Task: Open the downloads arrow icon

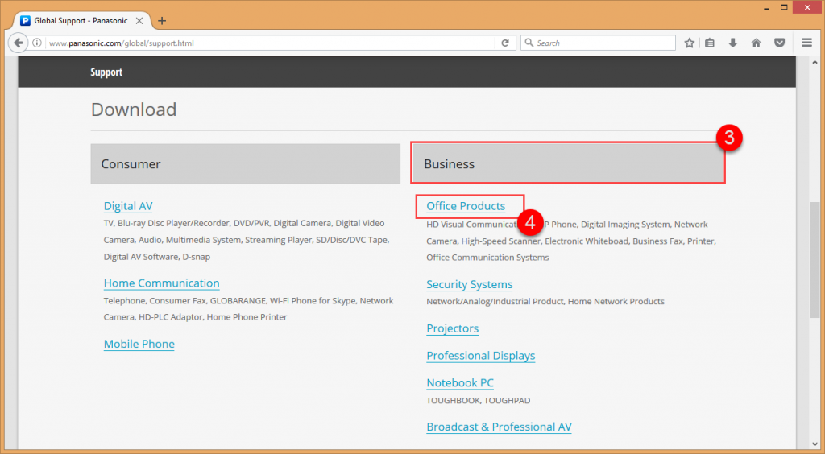Action: point(733,43)
